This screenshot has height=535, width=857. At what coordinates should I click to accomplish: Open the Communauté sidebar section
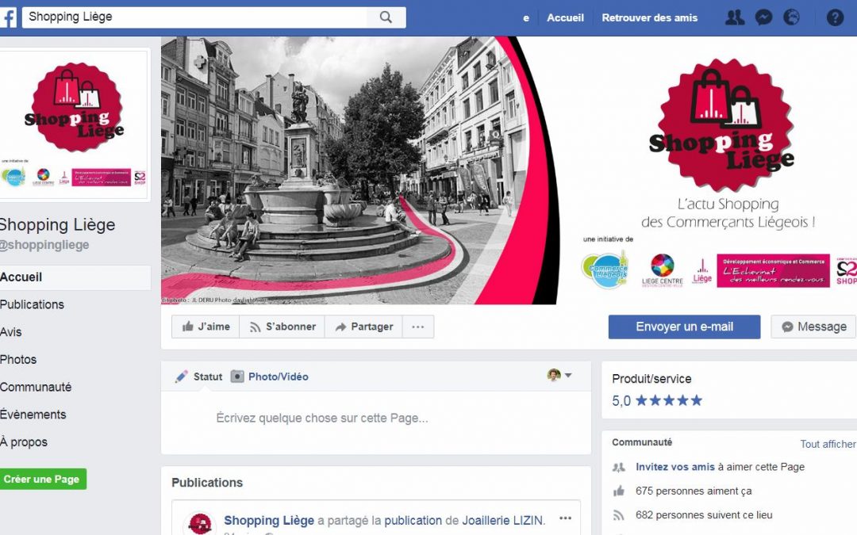36,387
